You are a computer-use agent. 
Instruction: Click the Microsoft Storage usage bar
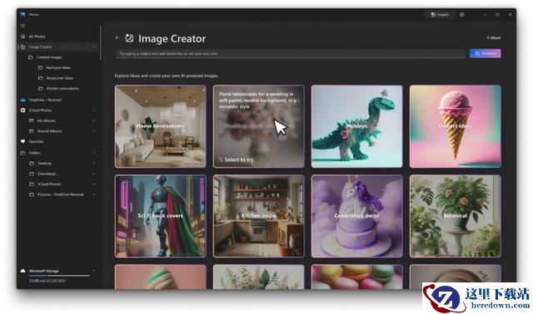[59, 276]
